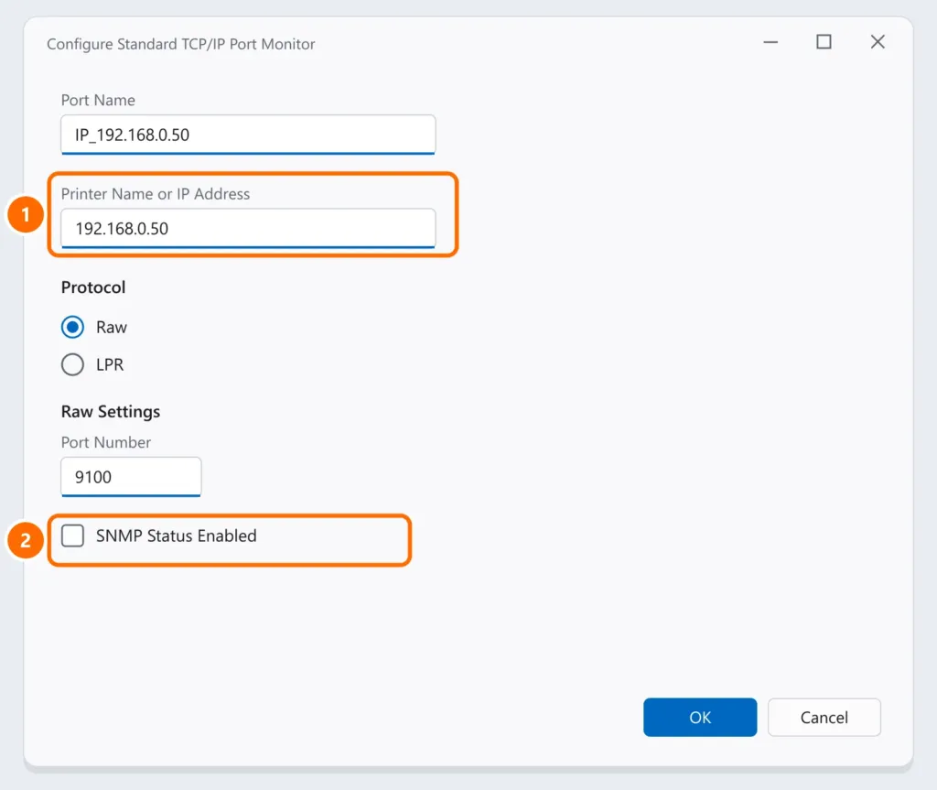Confirm settings with the OK button
This screenshot has width=937, height=790.
coord(700,717)
